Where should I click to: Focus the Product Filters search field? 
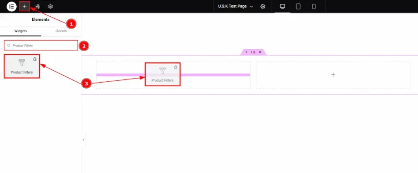pos(41,46)
